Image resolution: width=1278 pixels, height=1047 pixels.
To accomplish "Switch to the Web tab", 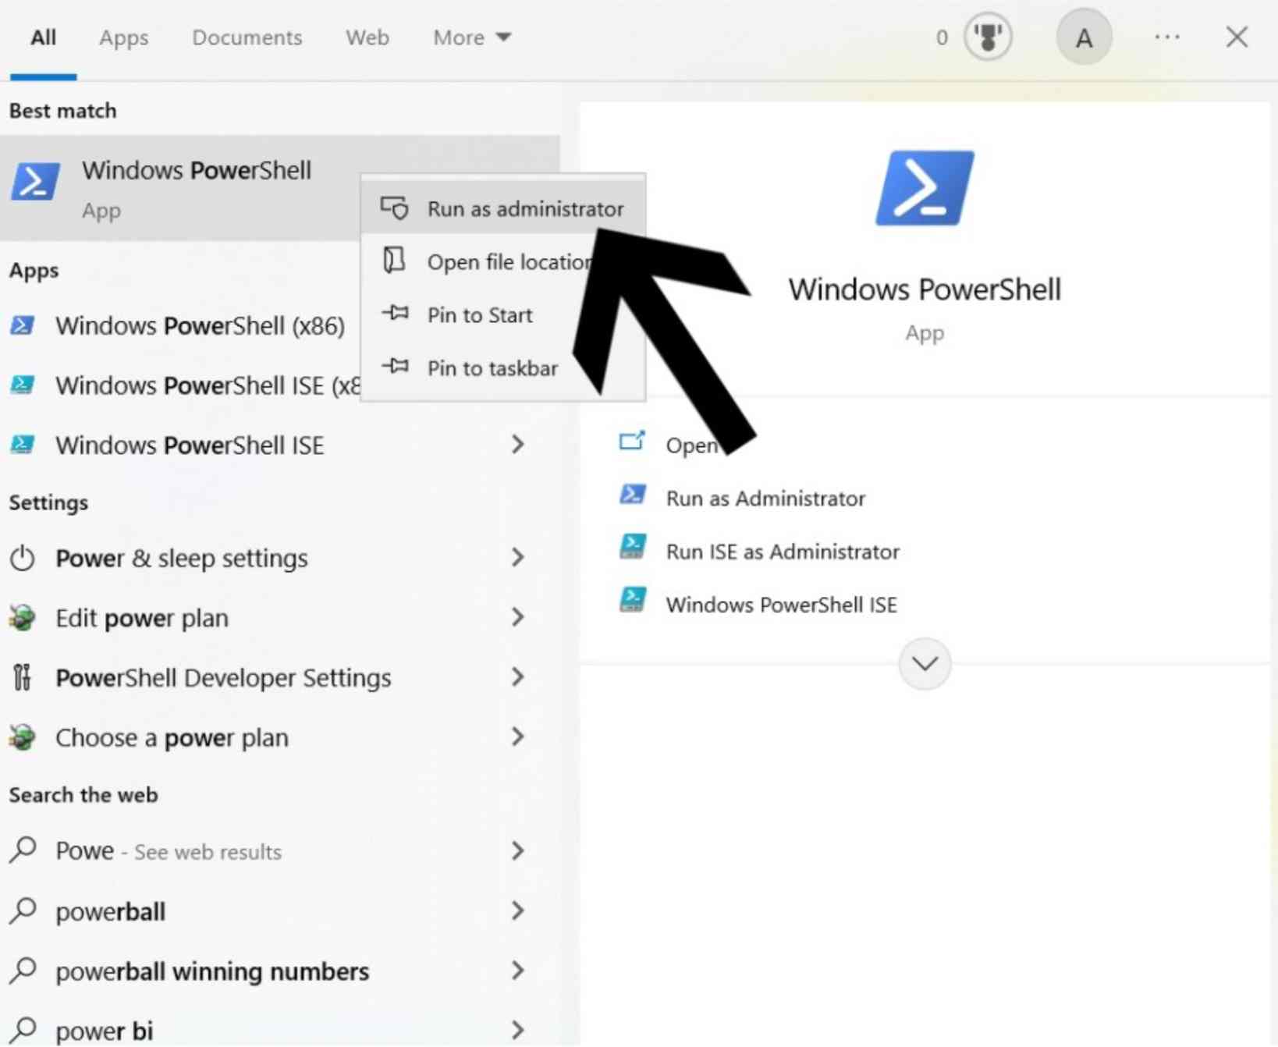I will pos(367,37).
